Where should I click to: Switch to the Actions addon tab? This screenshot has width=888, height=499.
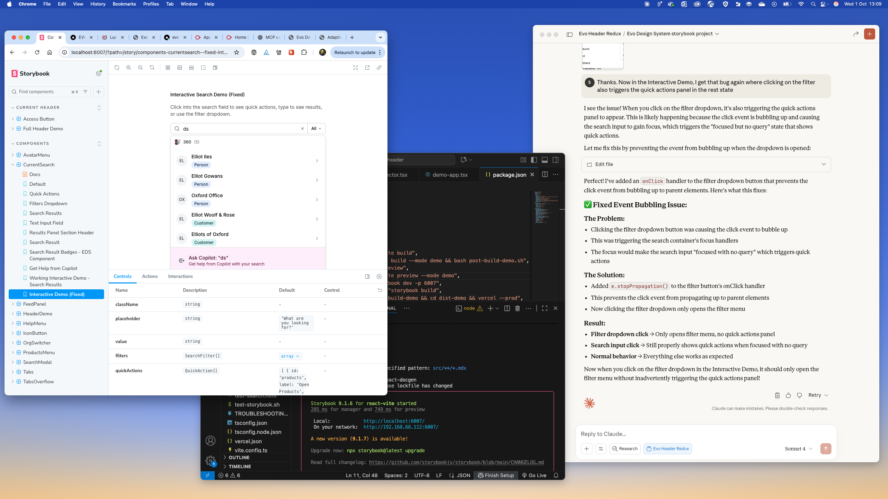coord(150,276)
